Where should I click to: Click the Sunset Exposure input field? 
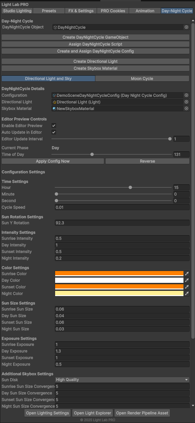(x=122, y=358)
